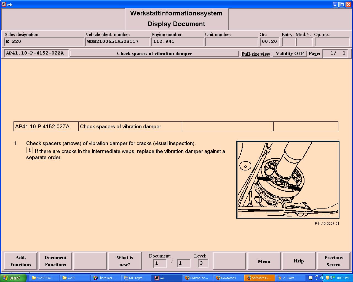
Task: Click the Sales designation field showing E 320
Action: coord(44,42)
